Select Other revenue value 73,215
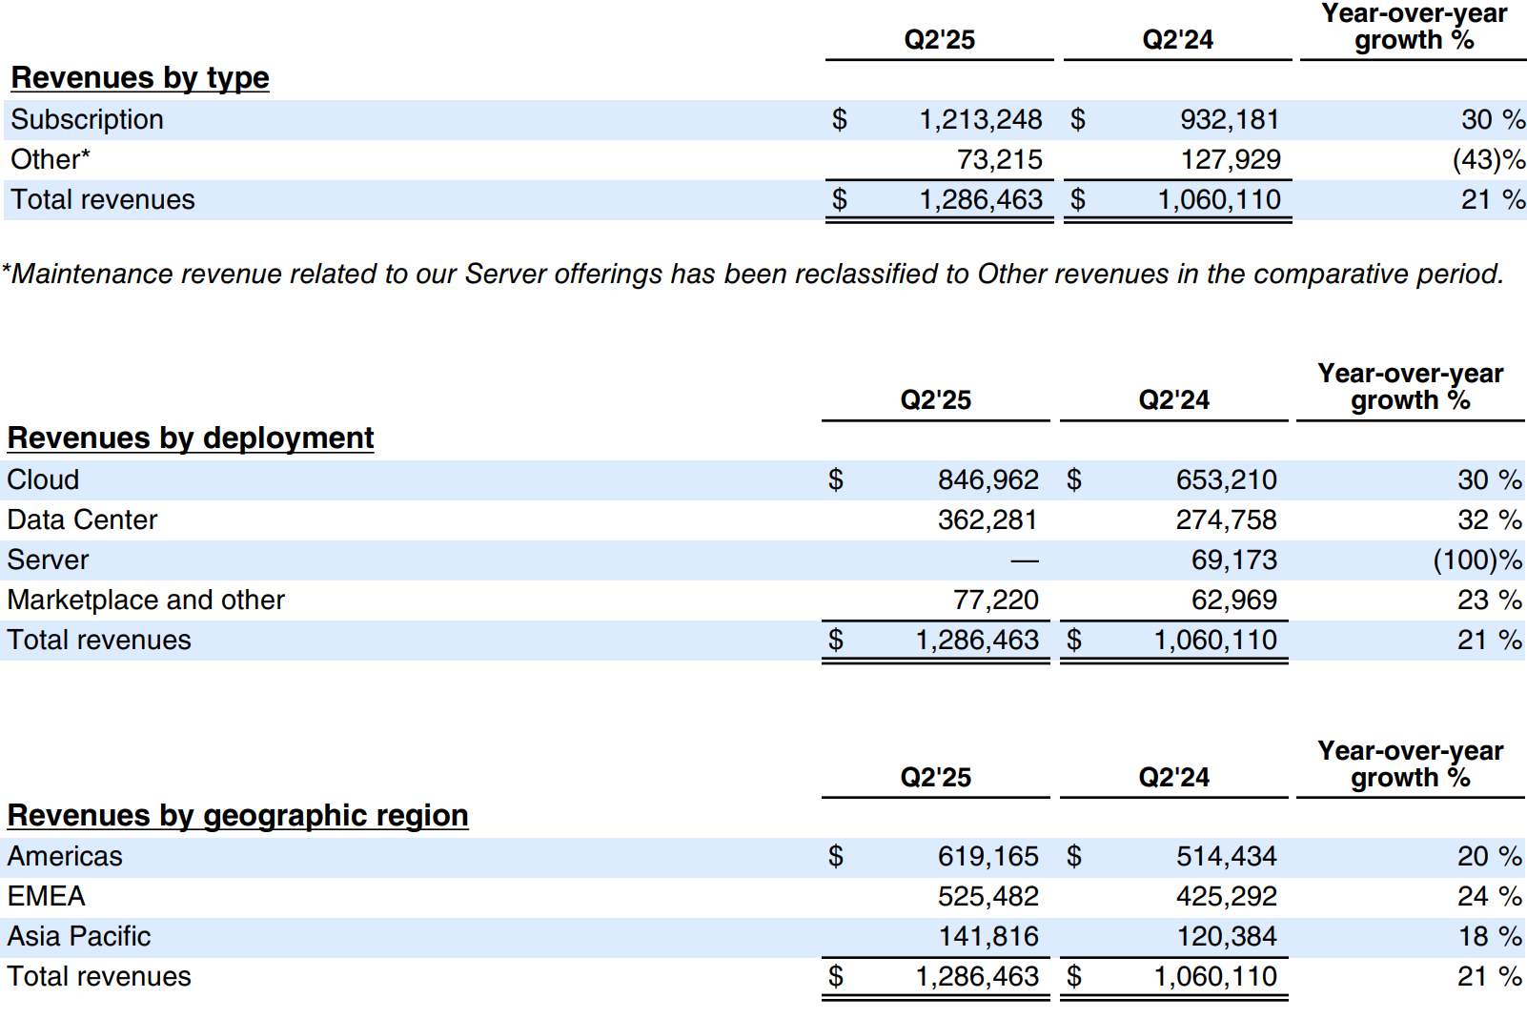The width and height of the screenshot is (1527, 1018). (x=999, y=159)
